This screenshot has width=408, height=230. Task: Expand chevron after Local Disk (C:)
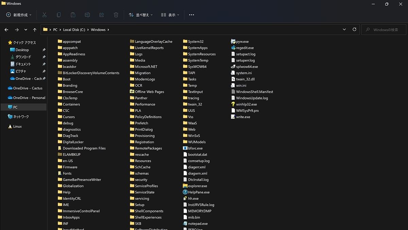(88, 30)
